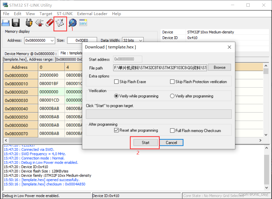
Task: Click the Size input field
Action: (x=82, y=40)
